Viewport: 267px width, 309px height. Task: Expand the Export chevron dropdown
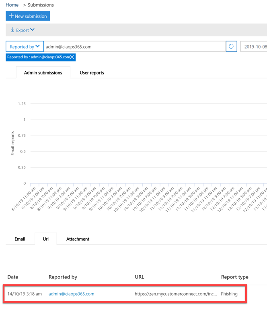tap(33, 30)
